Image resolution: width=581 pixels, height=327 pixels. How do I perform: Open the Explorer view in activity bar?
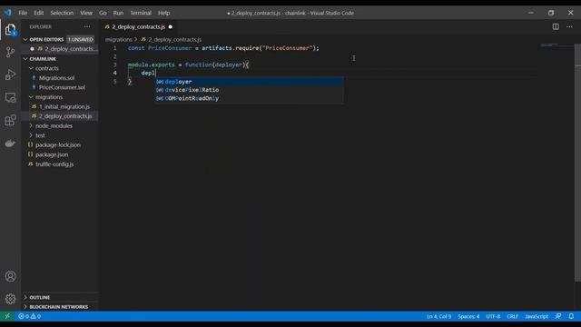[x=10, y=30]
